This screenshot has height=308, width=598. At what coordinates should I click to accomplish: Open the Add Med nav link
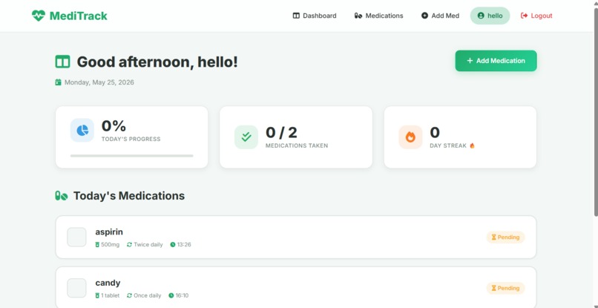point(440,16)
